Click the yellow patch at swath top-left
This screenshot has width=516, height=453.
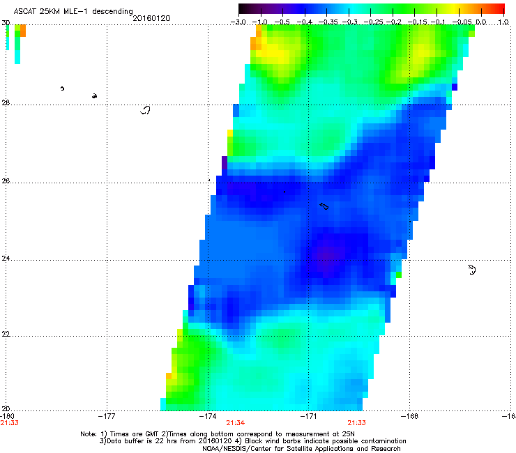coord(275,53)
